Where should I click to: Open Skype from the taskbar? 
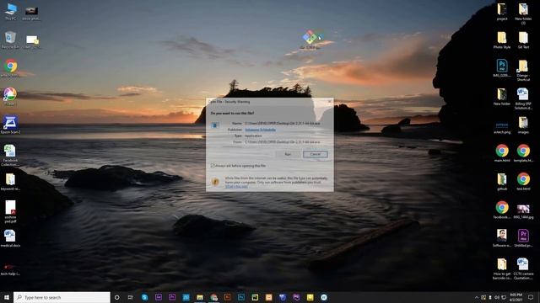click(x=144, y=297)
